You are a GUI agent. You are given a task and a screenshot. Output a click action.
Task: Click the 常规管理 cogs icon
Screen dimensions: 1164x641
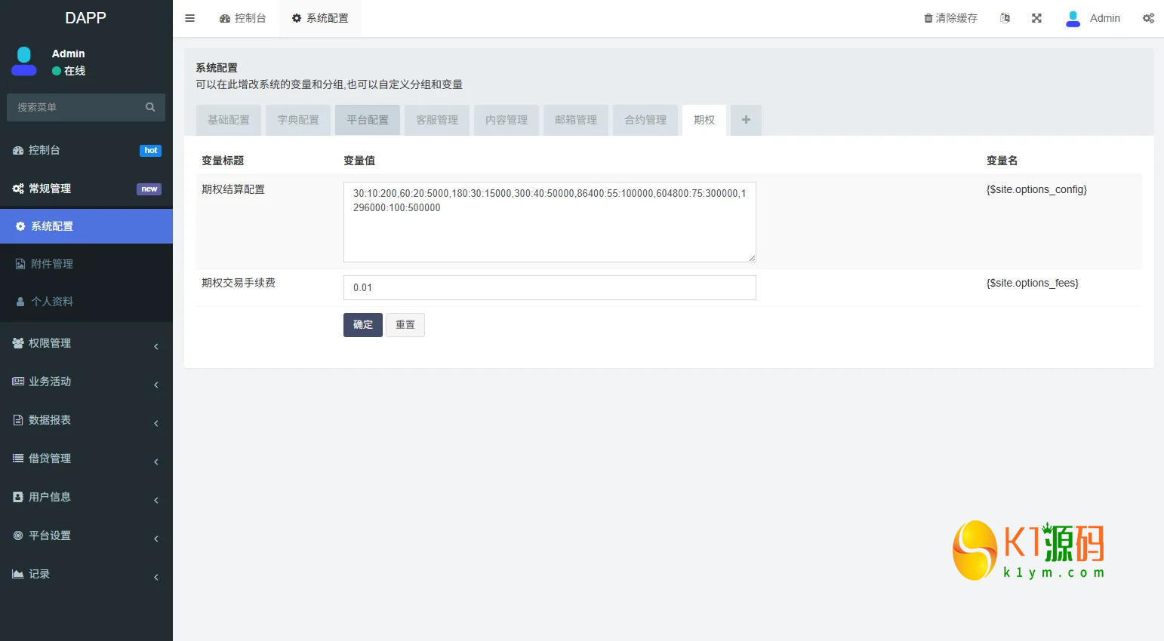click(18, 189)
